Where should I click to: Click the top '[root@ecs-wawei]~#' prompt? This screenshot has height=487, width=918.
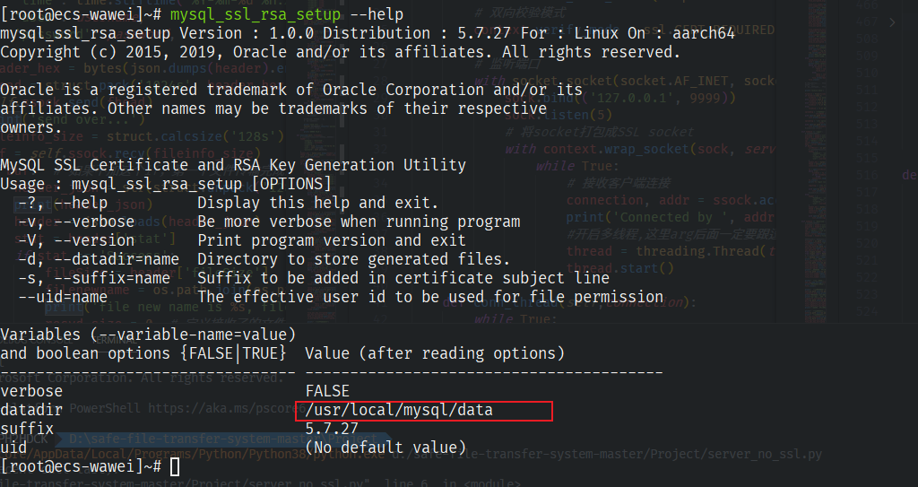[x=81, y=14]
